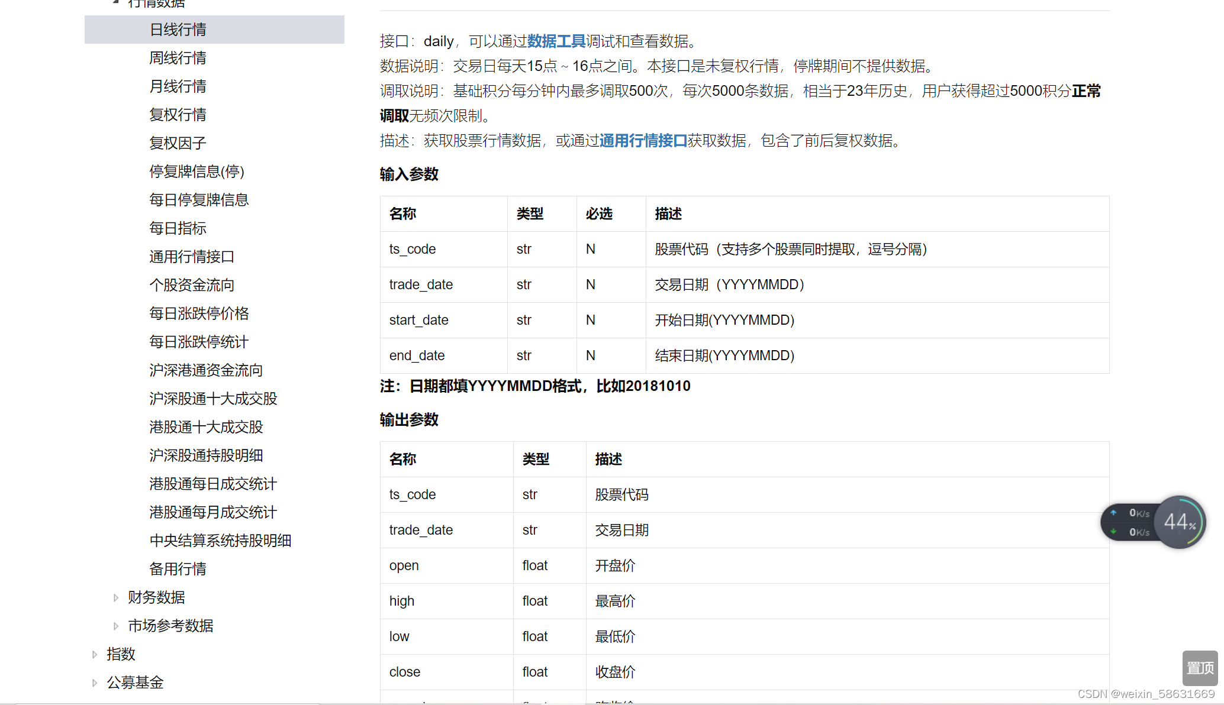Expand the 指数 tree arrow
This screenshot has width=1224, height=705.
(x=95, y=655)
